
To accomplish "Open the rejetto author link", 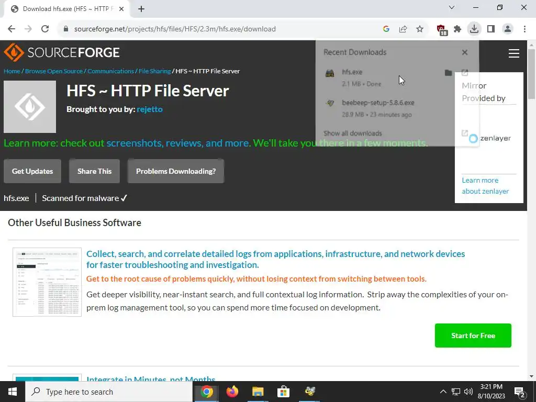I will 149,109.
